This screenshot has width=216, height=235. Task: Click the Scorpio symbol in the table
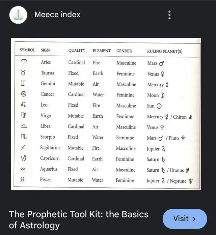tap(24, 137)
